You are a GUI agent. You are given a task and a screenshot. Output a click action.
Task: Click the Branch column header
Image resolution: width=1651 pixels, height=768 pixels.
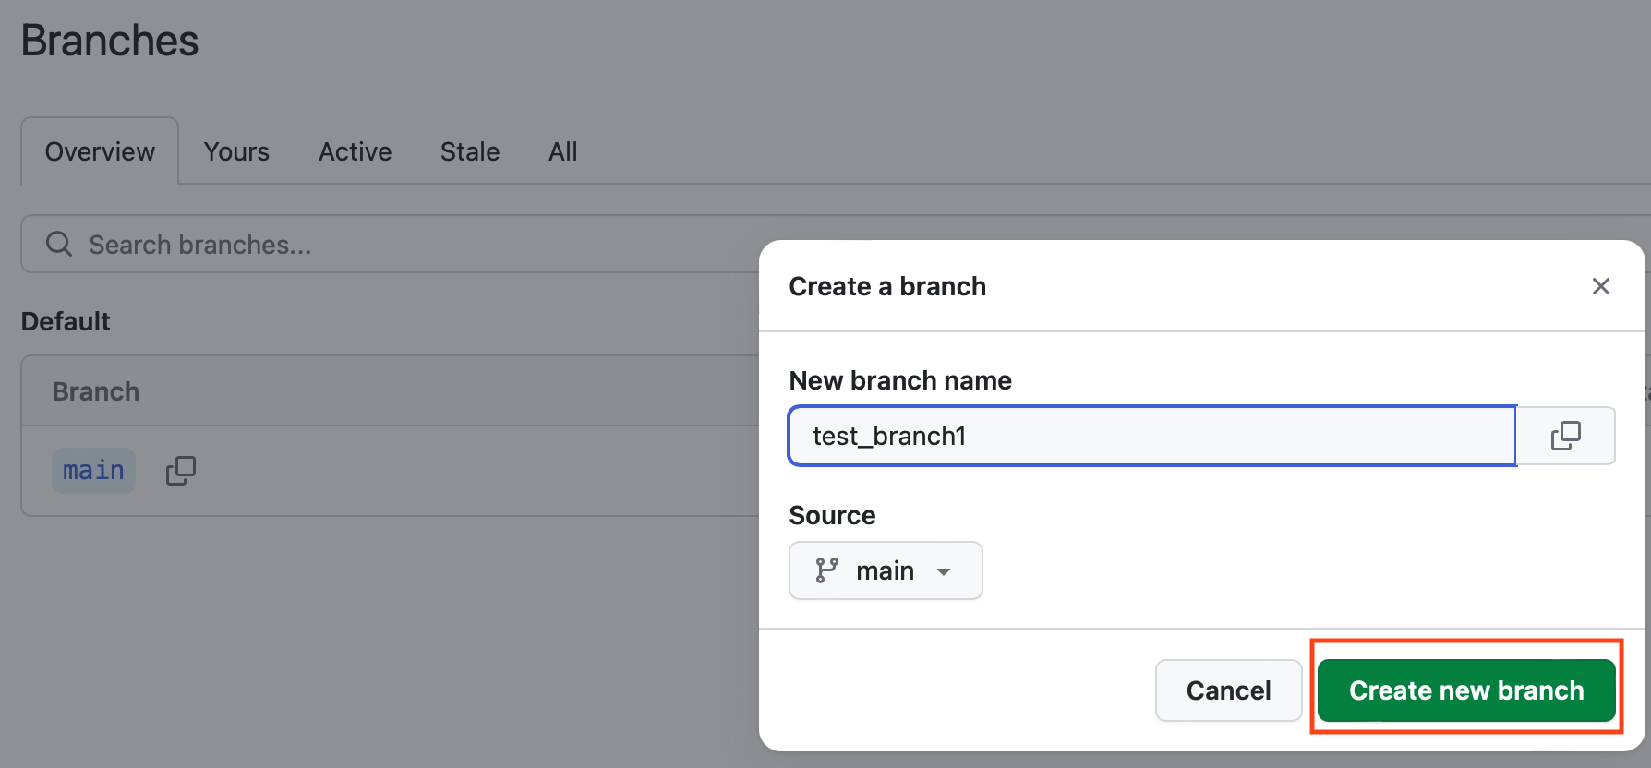[x=96, y=391]
